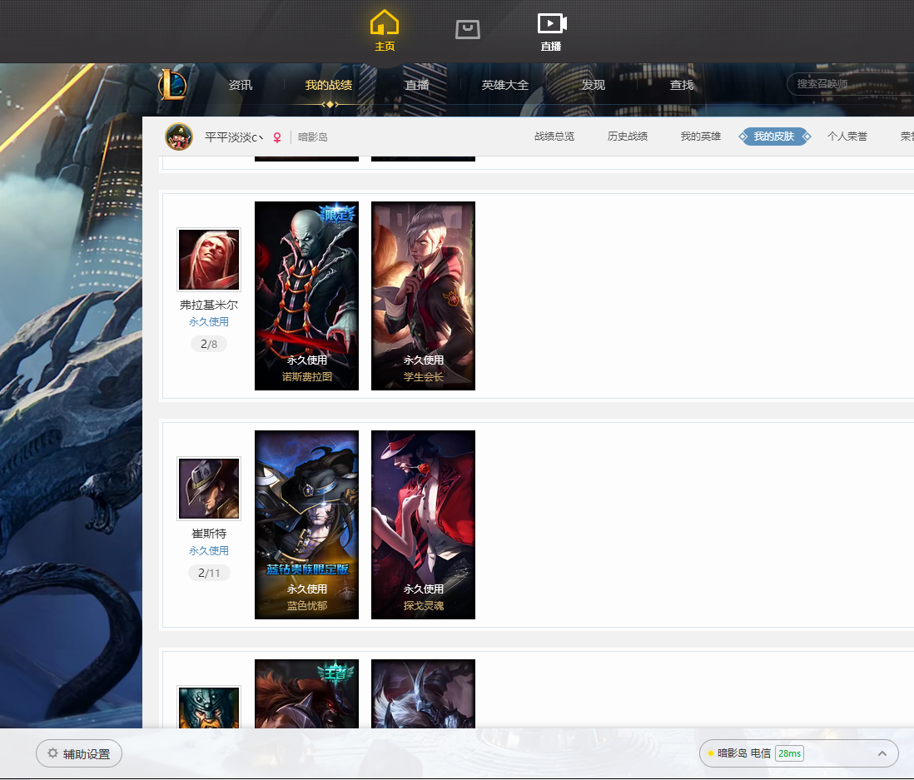Image resolution: width=914 pixels, height=780 pixels.
Task: Click the League of Legends logo
Action: coord(172,85)
